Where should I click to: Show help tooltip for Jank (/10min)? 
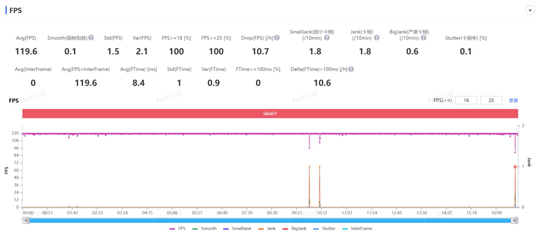377,38
